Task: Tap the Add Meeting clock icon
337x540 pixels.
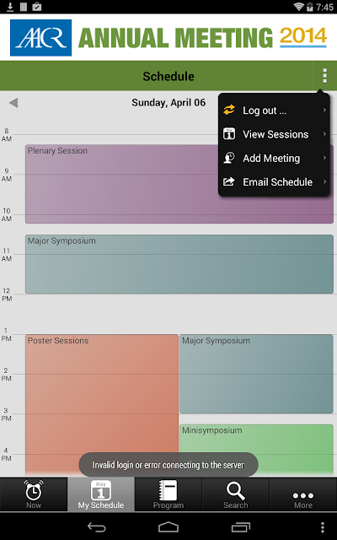Action: point(229,158)
